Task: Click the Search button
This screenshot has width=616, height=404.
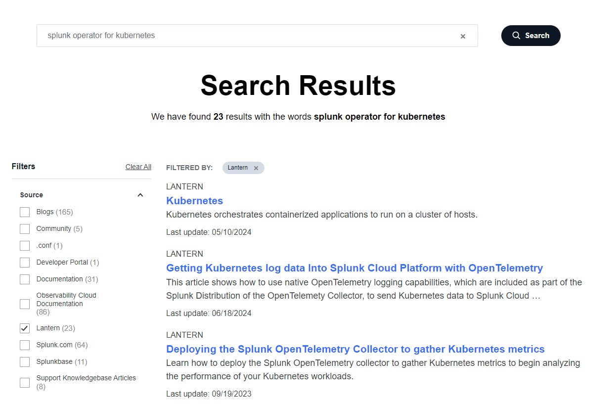Action: coord(531,36)
